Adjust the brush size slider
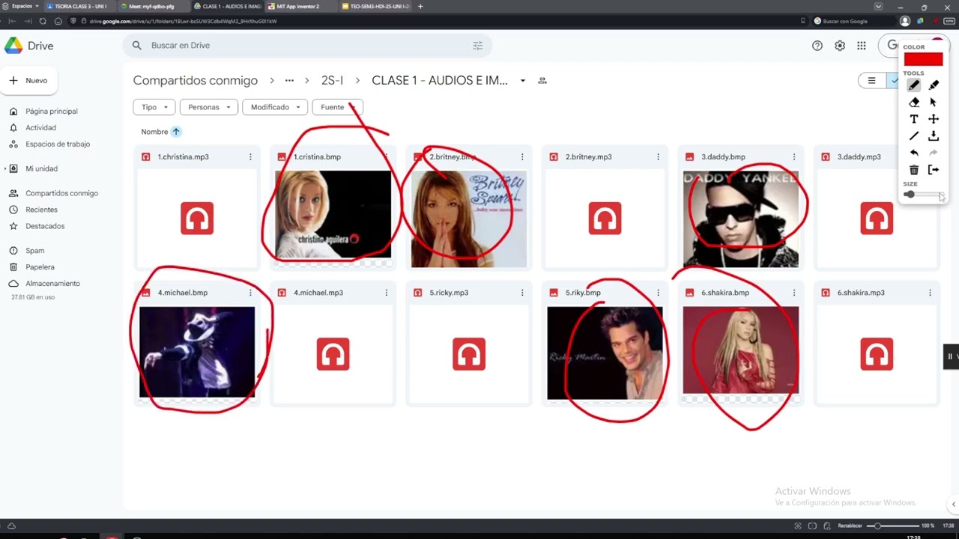The height and width of the screenshot is (539, 959). 924,195
